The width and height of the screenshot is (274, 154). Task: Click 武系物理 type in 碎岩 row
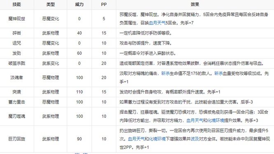click(x=51, y=33)
